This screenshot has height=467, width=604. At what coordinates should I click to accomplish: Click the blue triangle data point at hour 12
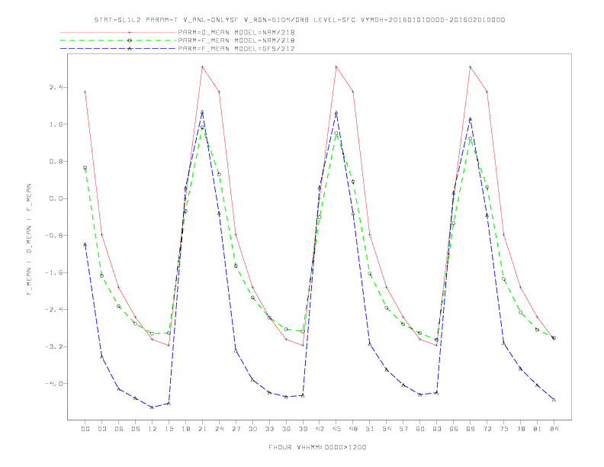point(153,407)
